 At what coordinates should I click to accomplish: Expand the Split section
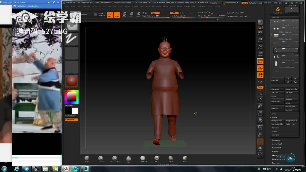pos(274,114)
